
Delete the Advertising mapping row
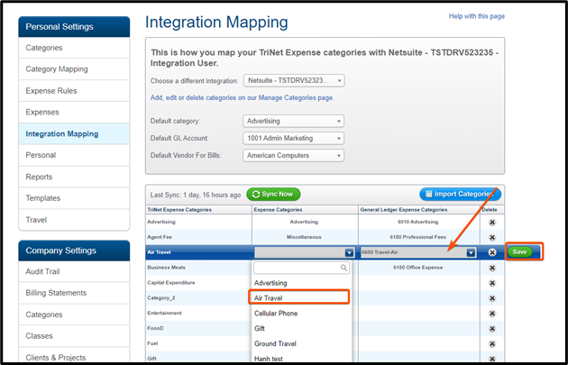(x=492, y=222)
